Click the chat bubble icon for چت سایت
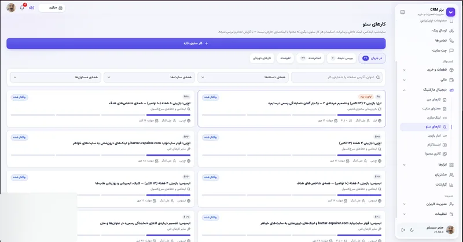The height and width of the screenshot is (242, 463). tap(451, 50)
